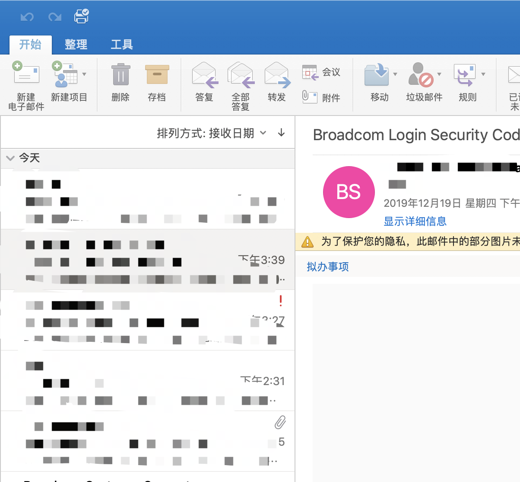
Task: Toggle sort order with the down arrow
Action: point(281,133)
